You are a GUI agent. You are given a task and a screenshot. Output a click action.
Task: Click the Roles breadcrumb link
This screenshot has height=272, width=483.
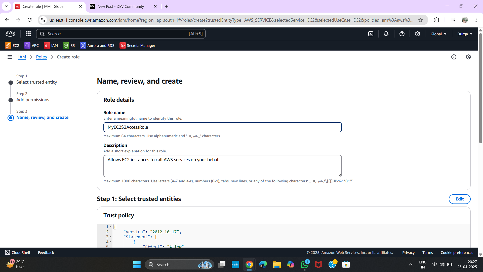(x=41, y=57)
